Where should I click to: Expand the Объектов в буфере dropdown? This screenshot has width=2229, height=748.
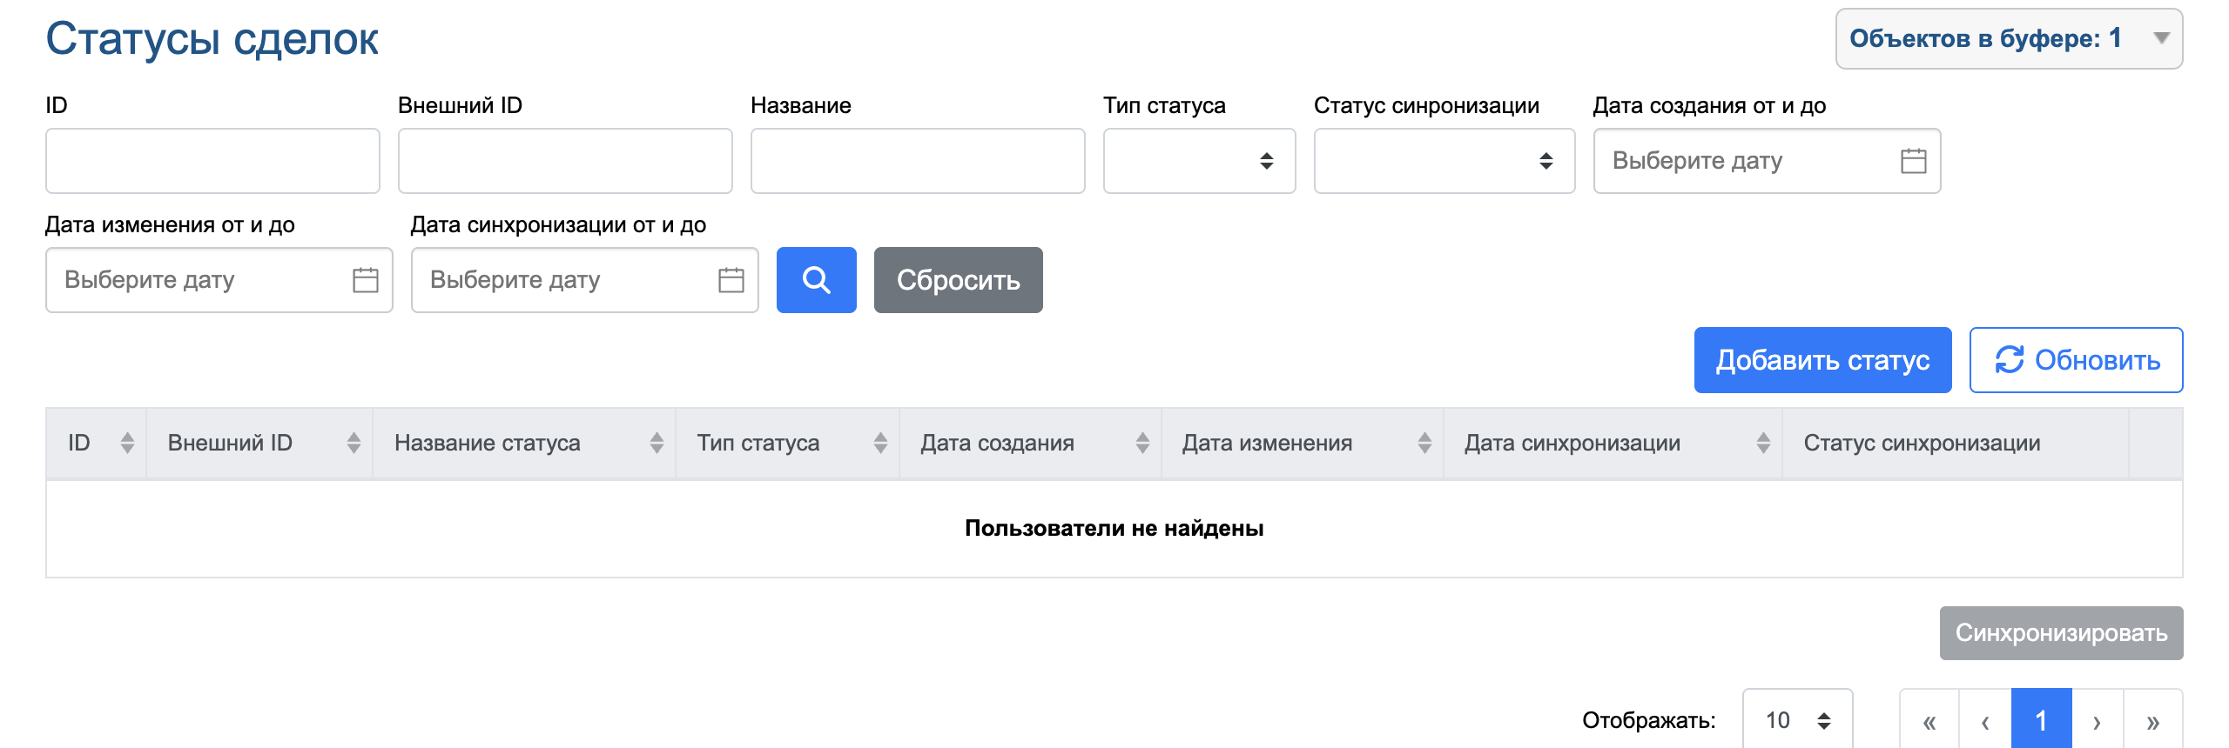point(2009,39)
